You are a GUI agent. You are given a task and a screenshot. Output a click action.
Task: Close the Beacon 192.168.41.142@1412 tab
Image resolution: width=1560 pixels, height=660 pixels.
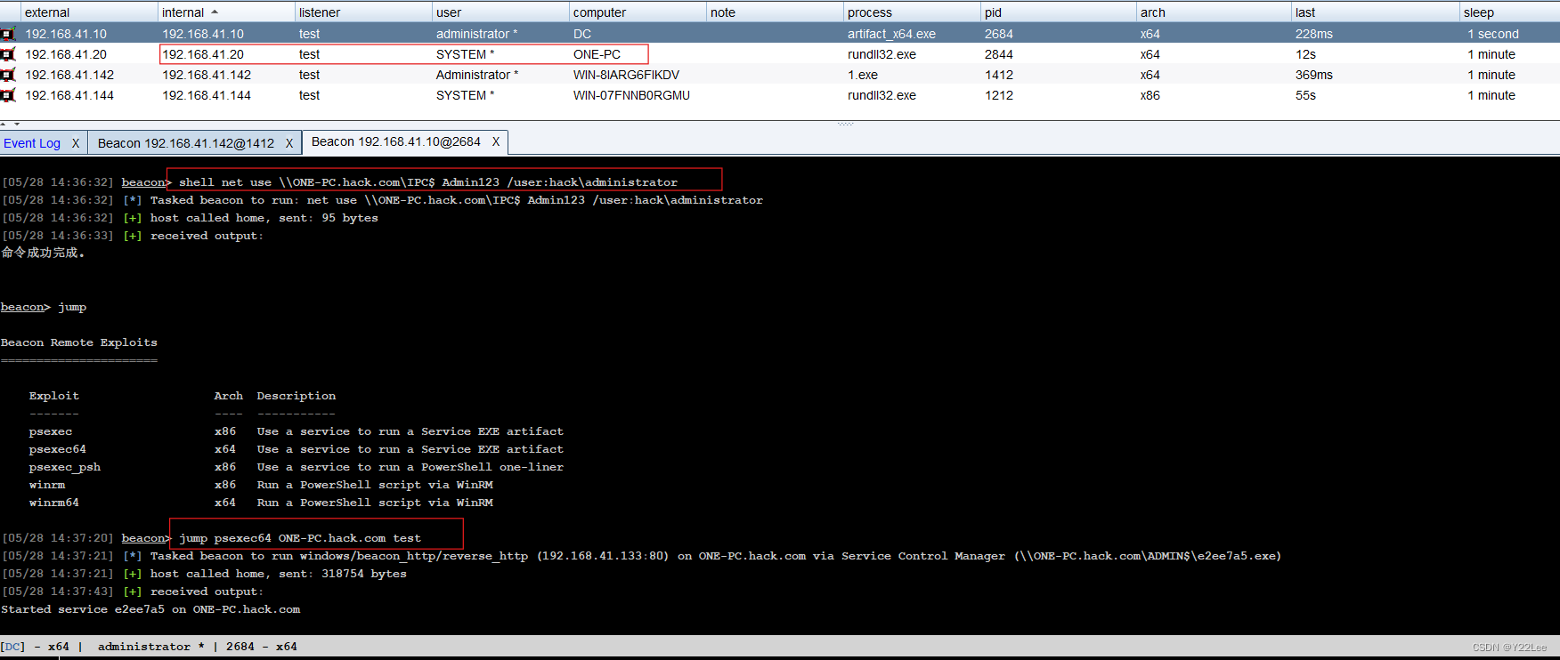289,143
